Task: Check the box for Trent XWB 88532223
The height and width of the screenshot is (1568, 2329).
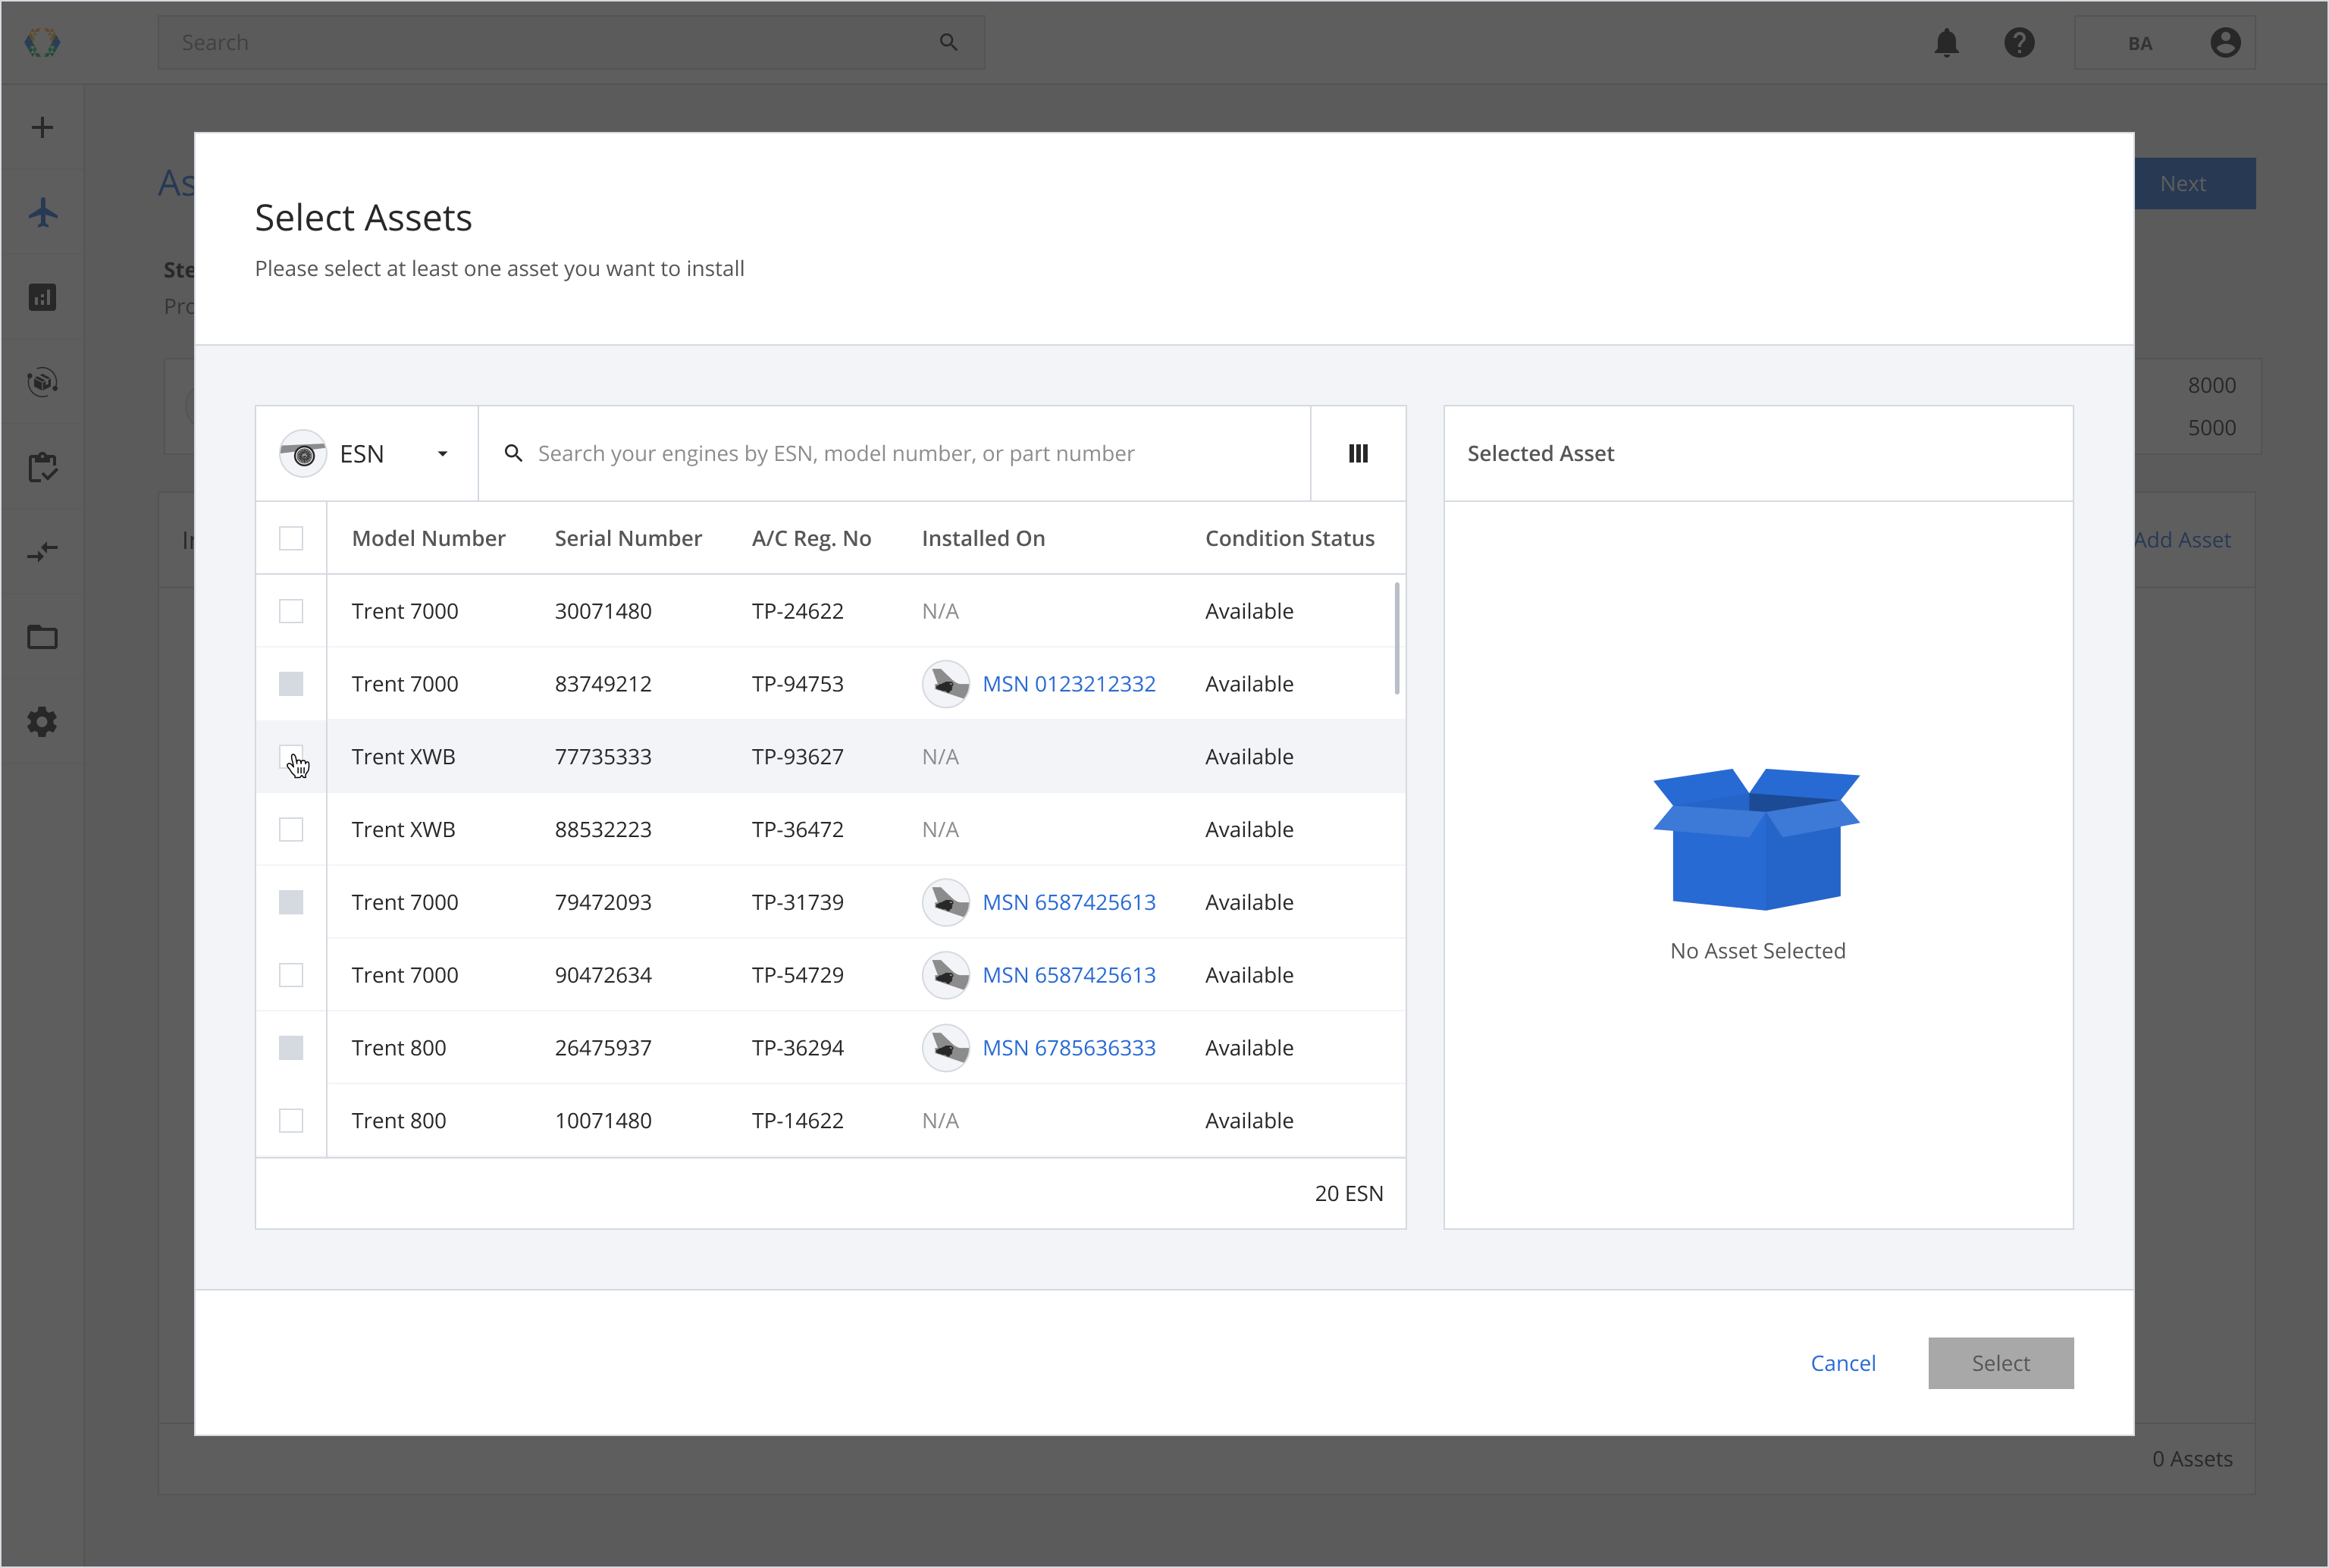Action: [x=291, y=830]
